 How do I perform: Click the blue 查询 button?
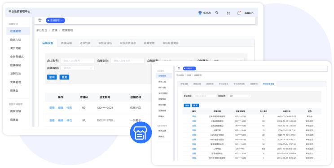coord(52,77)
